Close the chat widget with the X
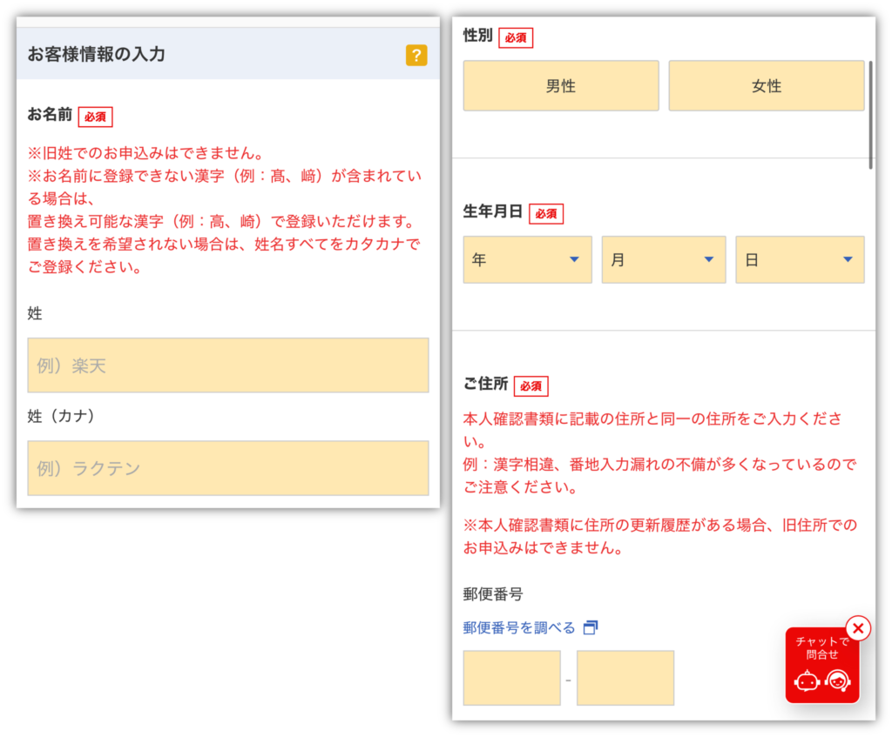Image resolution: width=892 pixels, height=737 pixels. pyautogui.click(x=858, y=627)
